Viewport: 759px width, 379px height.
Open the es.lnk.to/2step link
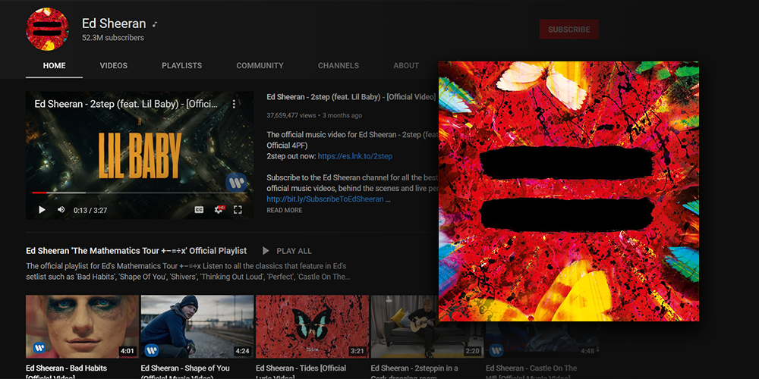click(354, 156)
